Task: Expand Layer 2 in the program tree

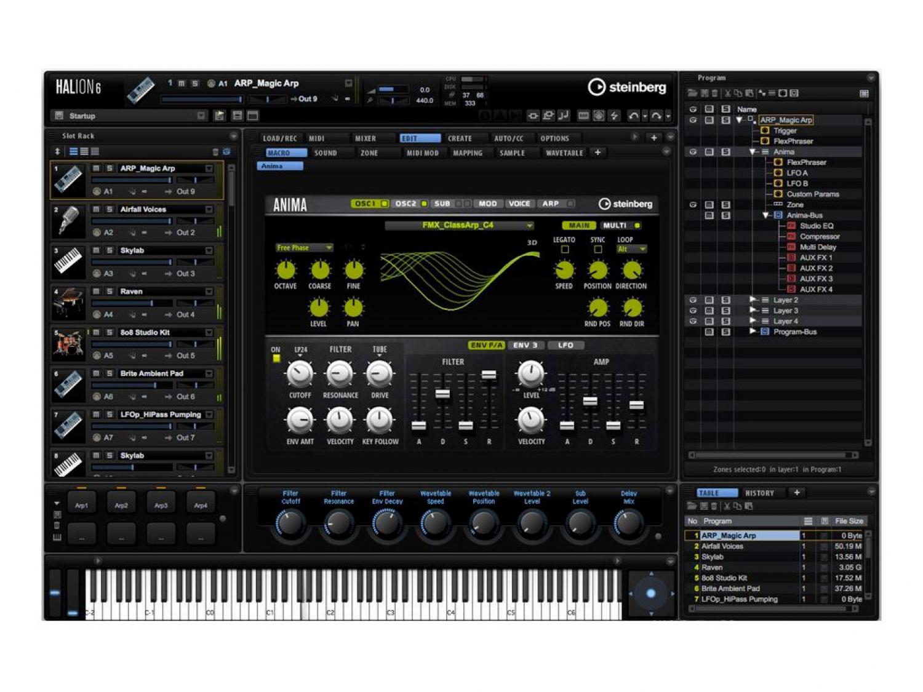Action: 752,300
